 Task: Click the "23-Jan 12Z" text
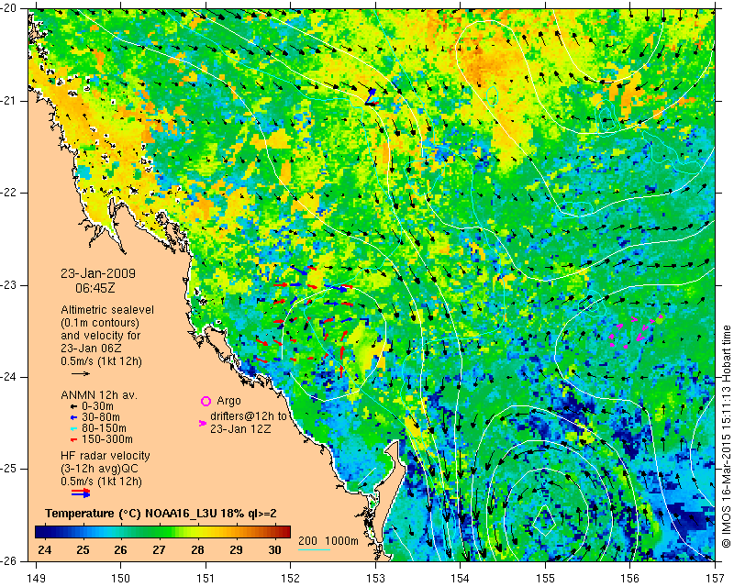(x=240, y=428)
